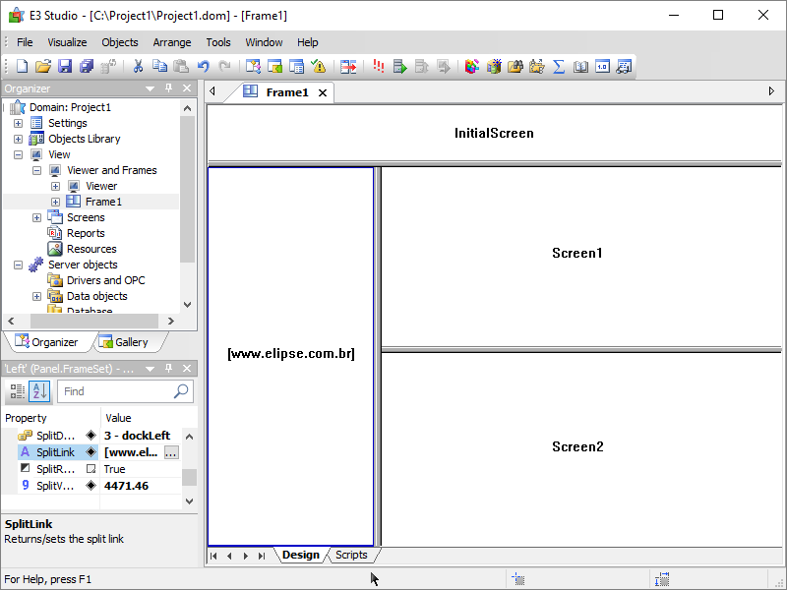Toggle alphabetical sort in properties panel
Viewport: 787px width, 590px height.
tap(39, 391)
